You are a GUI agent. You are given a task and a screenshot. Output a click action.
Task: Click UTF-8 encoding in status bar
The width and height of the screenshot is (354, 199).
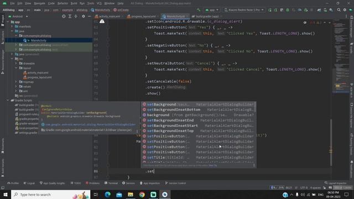pos(304,188)
